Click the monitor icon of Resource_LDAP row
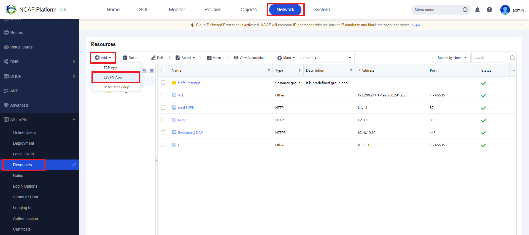Viewport: 529px width, 235px height. click(174, 133)
